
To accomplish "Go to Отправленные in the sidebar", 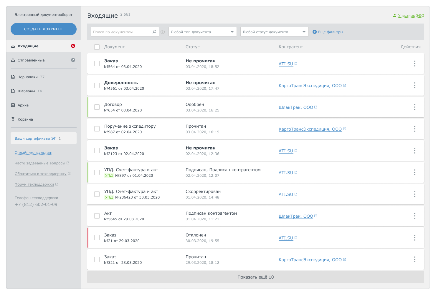I will pyautogui.click(x=31, y=60).
